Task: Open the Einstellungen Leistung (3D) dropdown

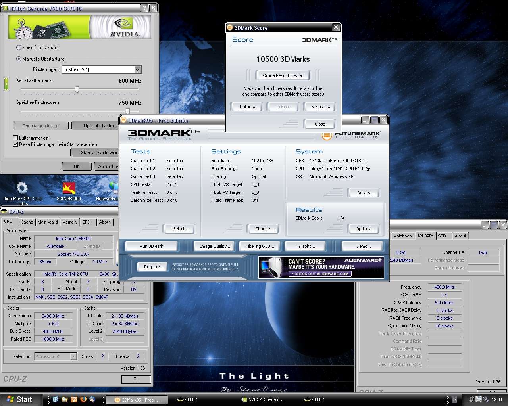Action: 102,69
